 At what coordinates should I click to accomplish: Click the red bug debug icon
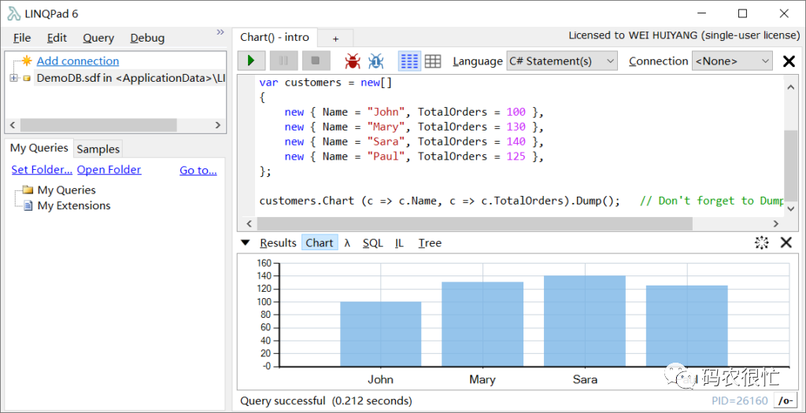pyautogui.click(x=353, y=61)
